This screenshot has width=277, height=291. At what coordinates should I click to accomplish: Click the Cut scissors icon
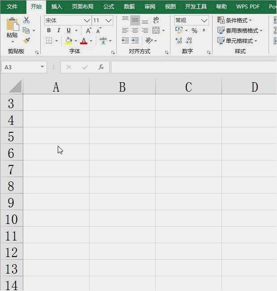tap(26, 20)
